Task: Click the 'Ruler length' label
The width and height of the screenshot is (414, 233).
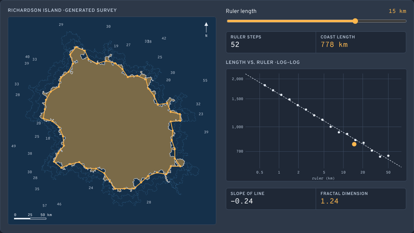Action: point(241,11)
